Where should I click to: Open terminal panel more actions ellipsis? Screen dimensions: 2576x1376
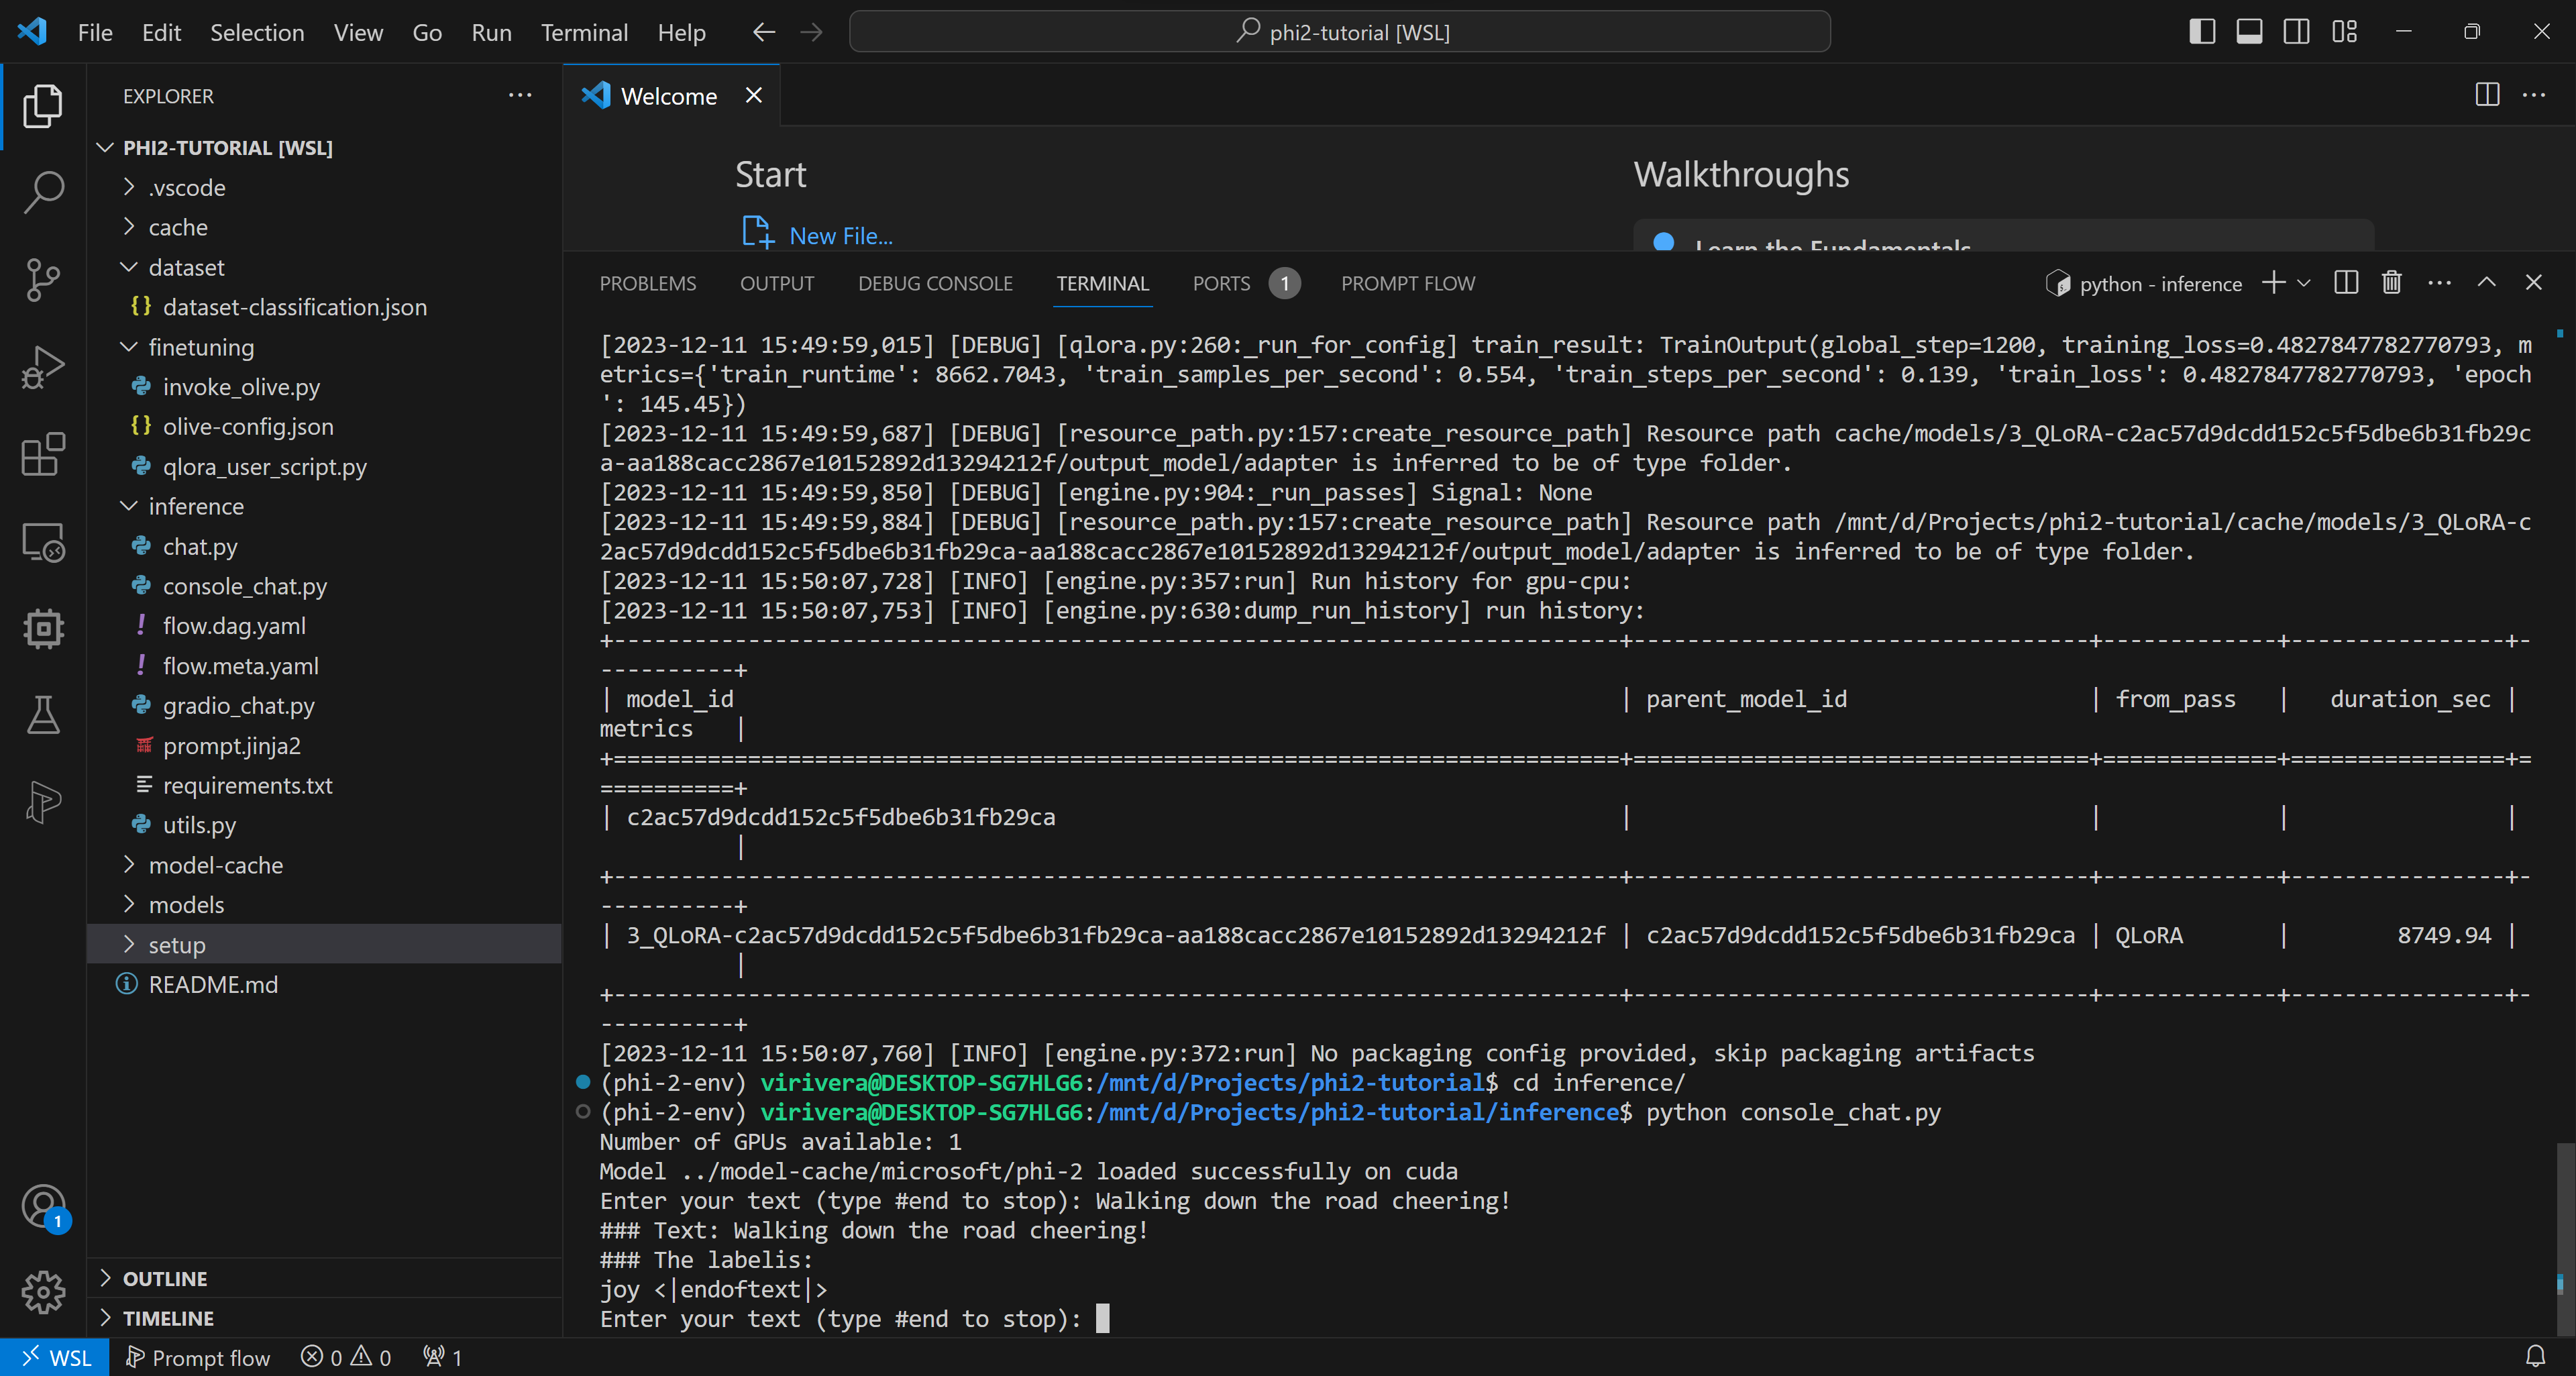pos(2439,283)
